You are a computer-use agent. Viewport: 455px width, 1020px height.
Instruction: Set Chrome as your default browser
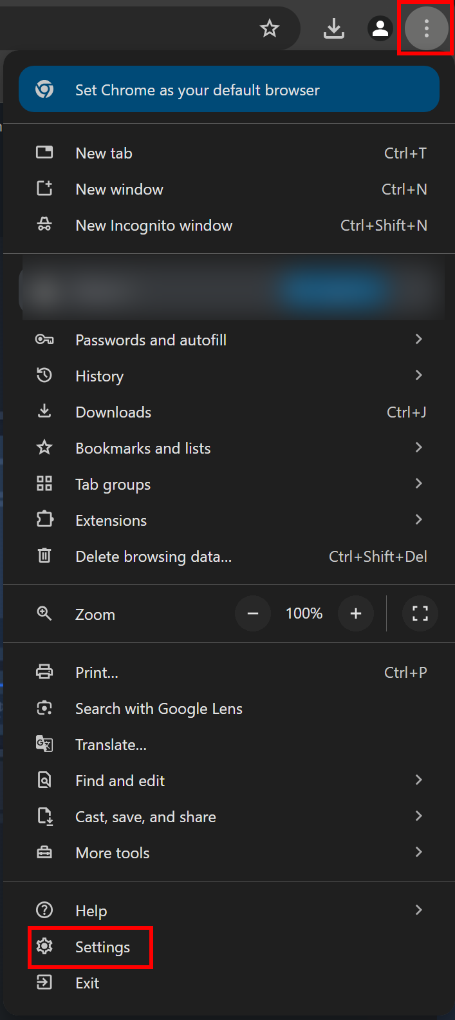point(229,90)
